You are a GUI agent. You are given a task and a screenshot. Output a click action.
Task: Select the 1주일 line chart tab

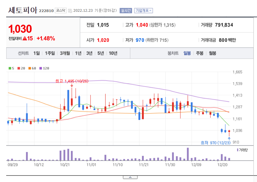(50, 53)
